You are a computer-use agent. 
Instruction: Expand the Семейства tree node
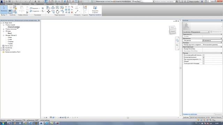click(1, 48)
